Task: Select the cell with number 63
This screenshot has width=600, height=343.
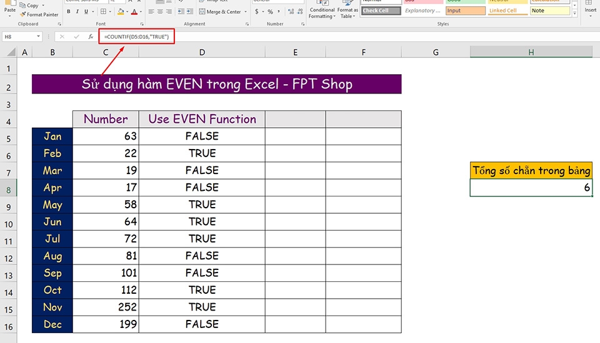Action: [x=106, y=137]
